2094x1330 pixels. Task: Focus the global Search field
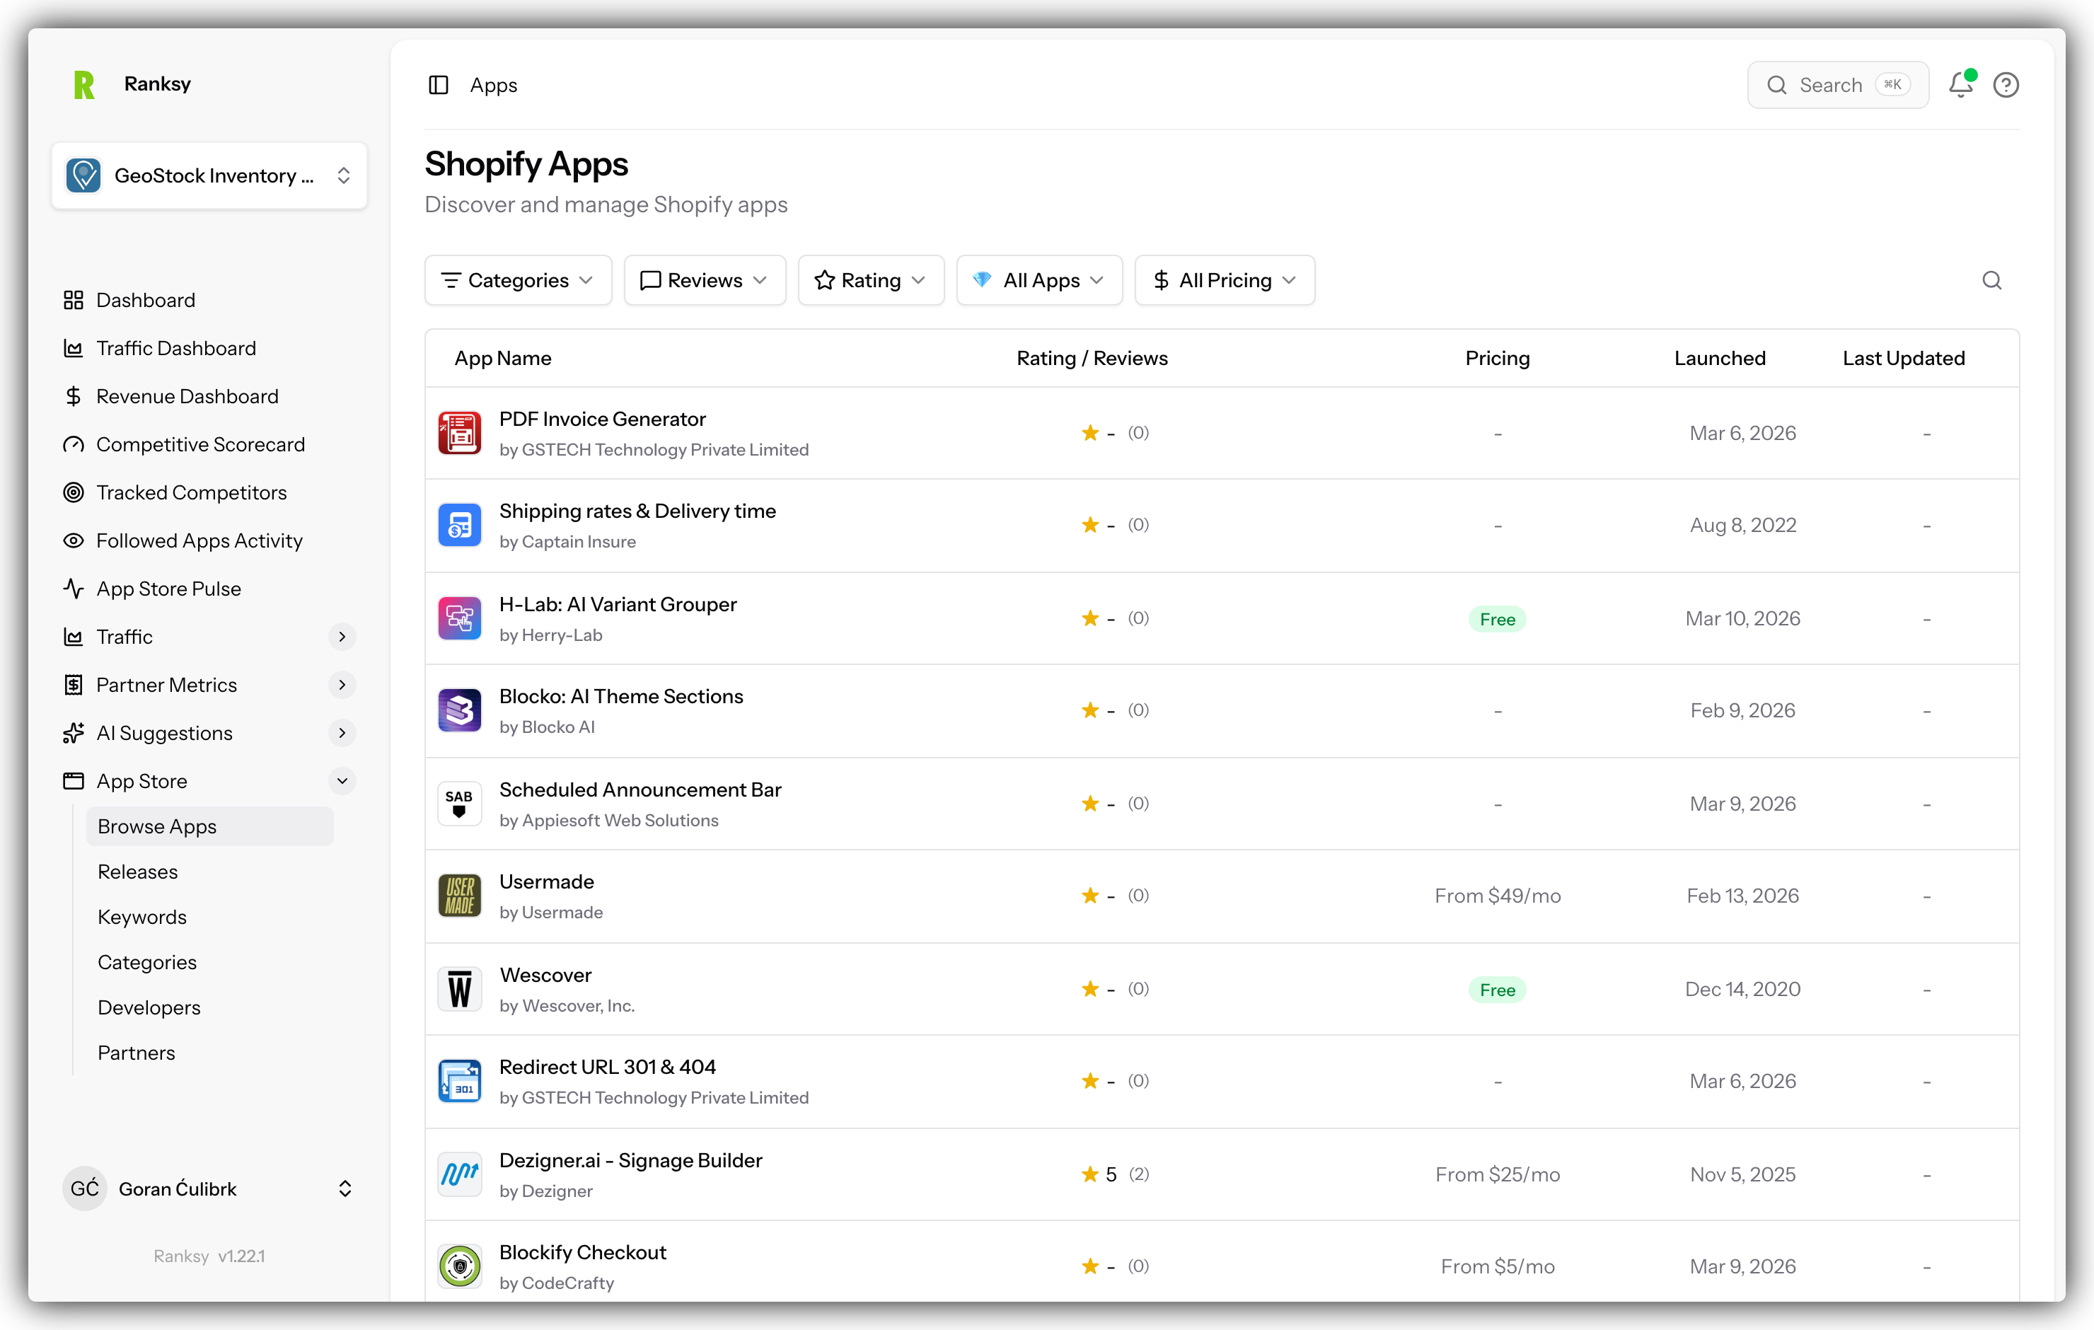(1839, 85)
